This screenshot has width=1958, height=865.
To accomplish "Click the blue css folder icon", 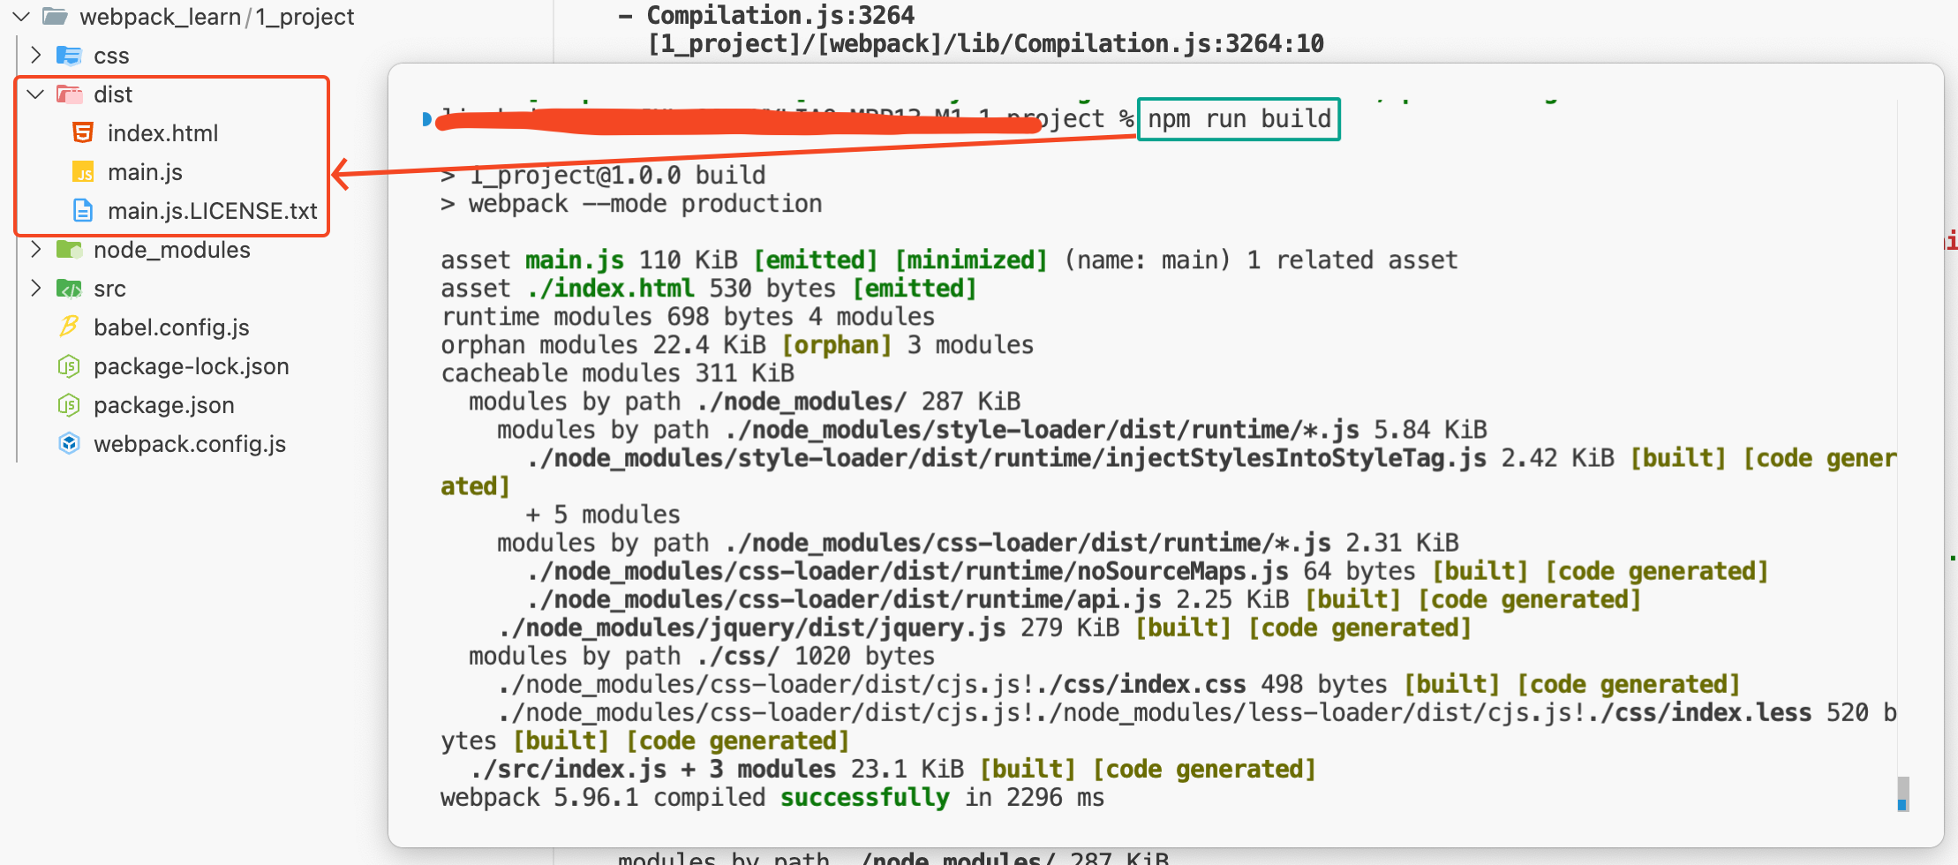I will 69,56.
